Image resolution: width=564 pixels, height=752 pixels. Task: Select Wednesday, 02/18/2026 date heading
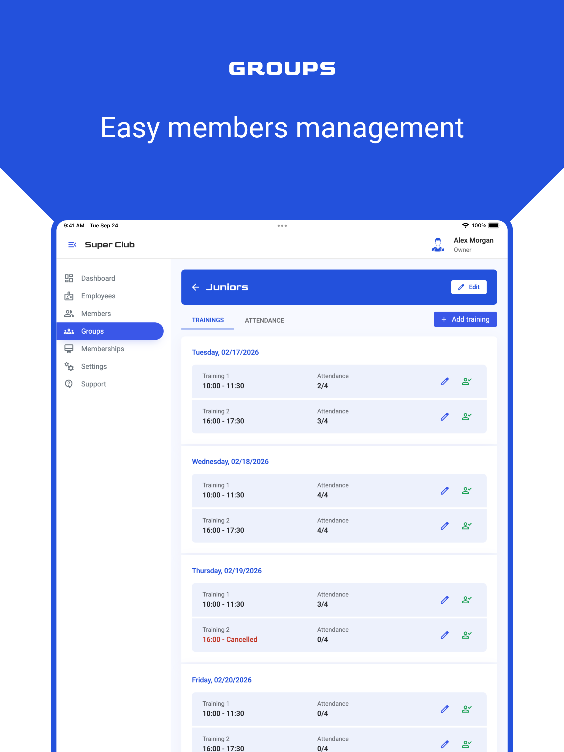(230, 462)
